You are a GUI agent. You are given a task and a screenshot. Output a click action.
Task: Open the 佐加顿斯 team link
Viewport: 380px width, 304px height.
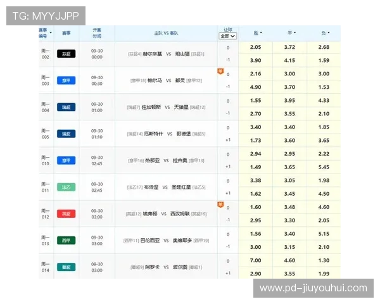151,107
